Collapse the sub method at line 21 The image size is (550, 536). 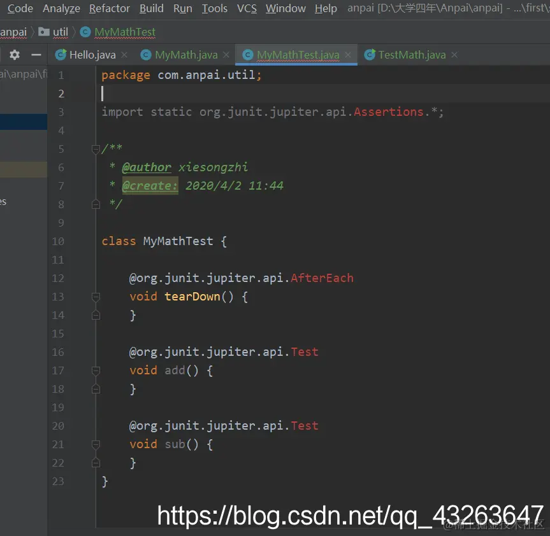[96, 444]
